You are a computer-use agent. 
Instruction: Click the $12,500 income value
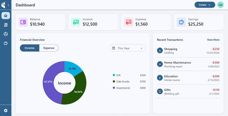point(90,24)
